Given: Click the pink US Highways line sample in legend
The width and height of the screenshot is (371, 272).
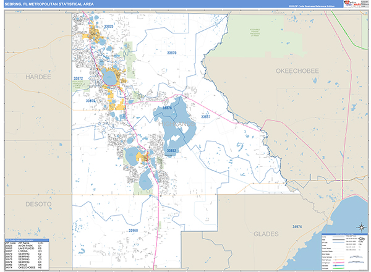Looking at the screenshot, I should 339,263.
